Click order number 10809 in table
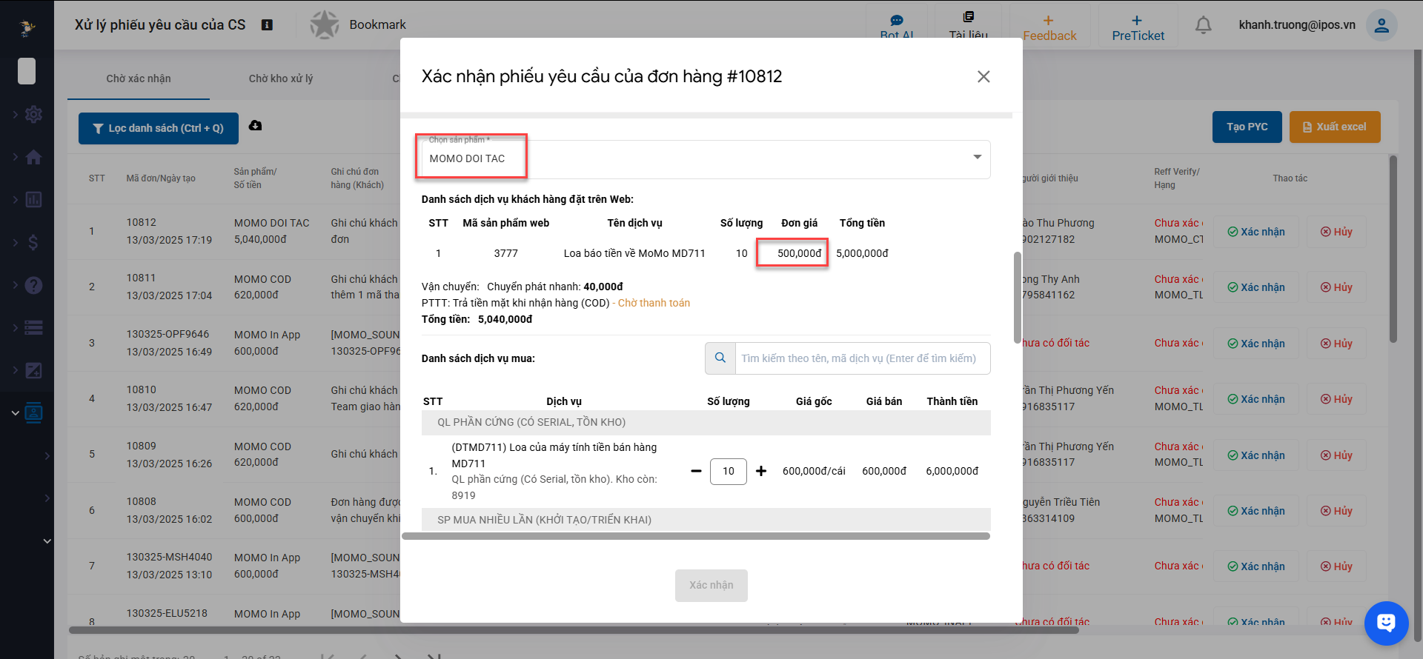The width and height of the screenshot is (1423, 659). point(142,446)
